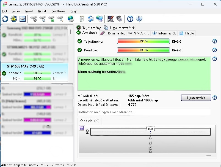Click ST9160314AS Kondíció 100 % green bar
This screenshot has height=167, width=221.
(x=37, y=73)
